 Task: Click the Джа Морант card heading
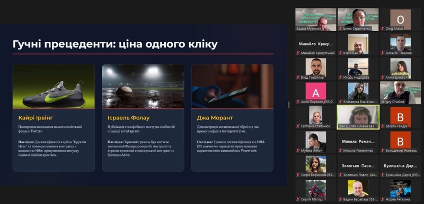coord(215,118)
